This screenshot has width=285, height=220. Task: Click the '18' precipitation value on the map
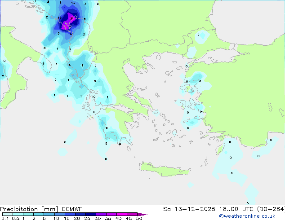59,18
